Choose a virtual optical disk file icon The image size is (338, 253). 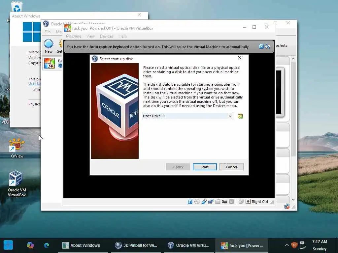coord(240,116)
